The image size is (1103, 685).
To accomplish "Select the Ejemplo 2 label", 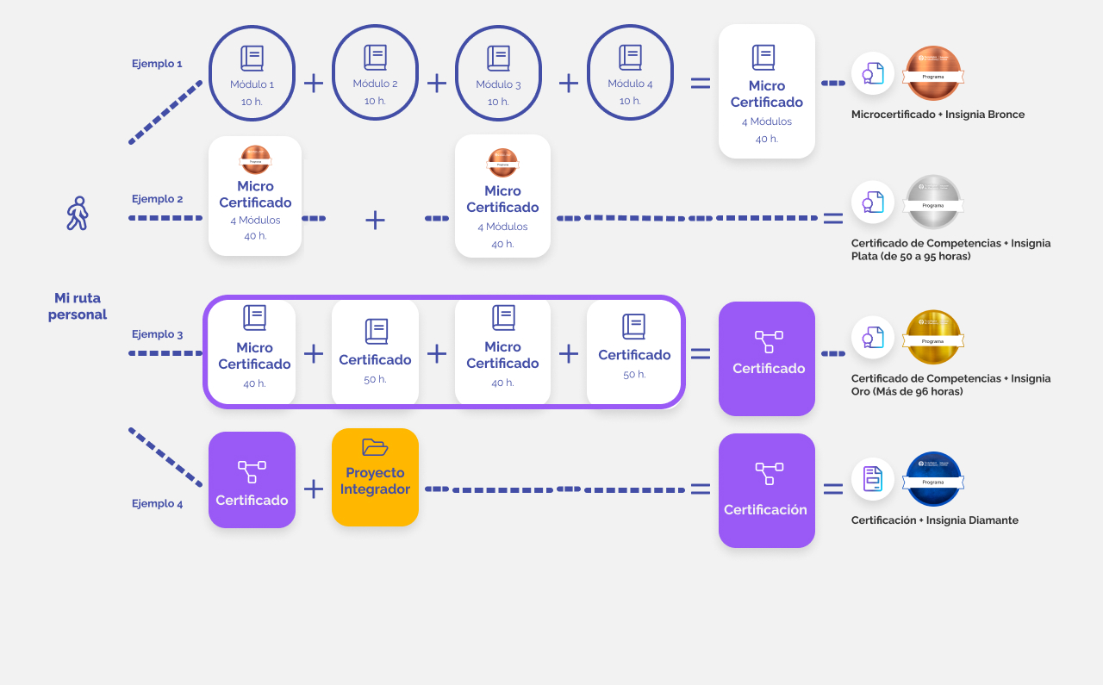I will (157, 199).
